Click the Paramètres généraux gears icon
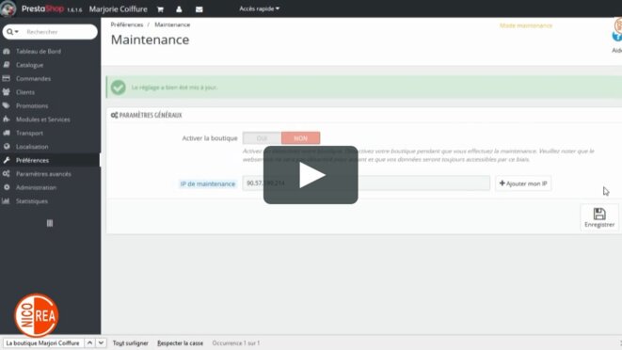Image resolution: width=622 pixels, height=350 pixels. pyautogui.click(x=114, y=115)
